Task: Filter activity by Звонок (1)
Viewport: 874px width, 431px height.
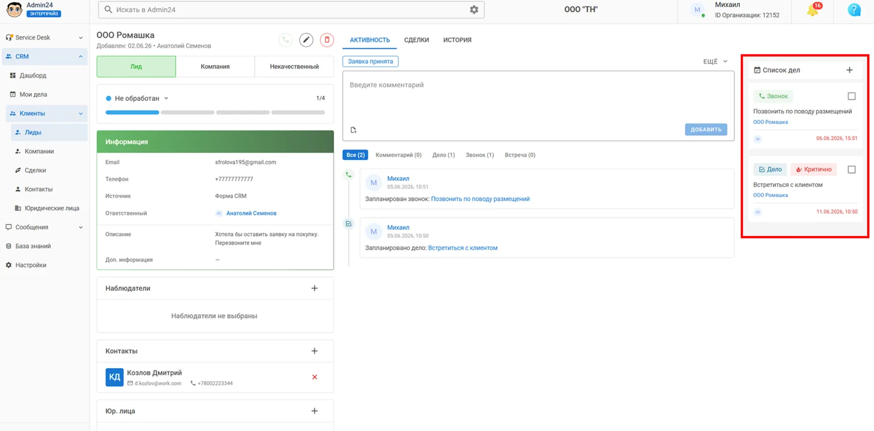Action: click(480, 155)
